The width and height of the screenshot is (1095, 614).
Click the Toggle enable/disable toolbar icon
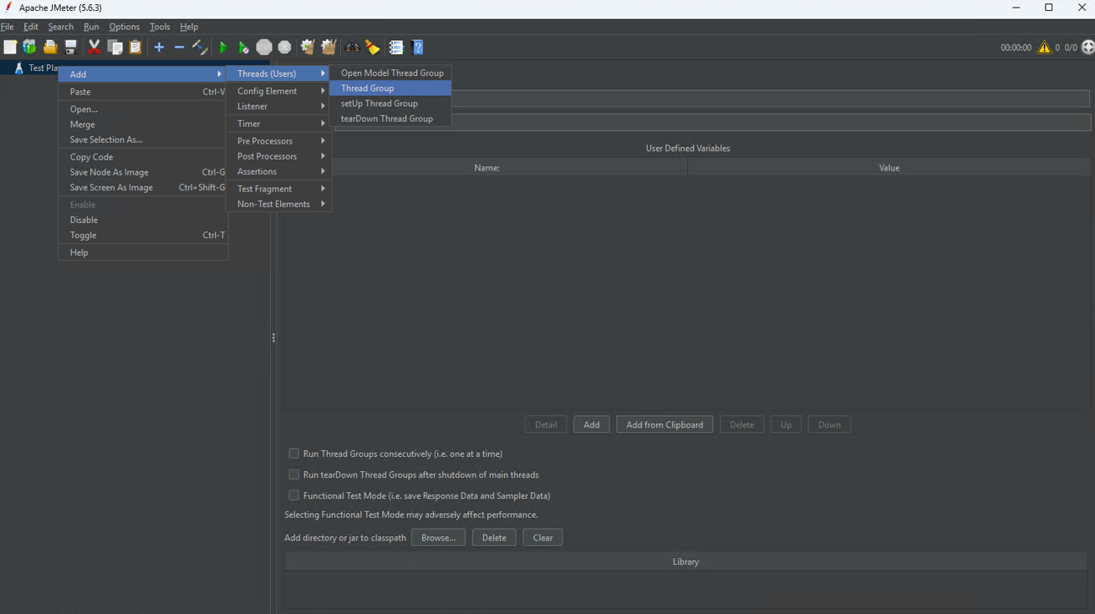(200, 48)
